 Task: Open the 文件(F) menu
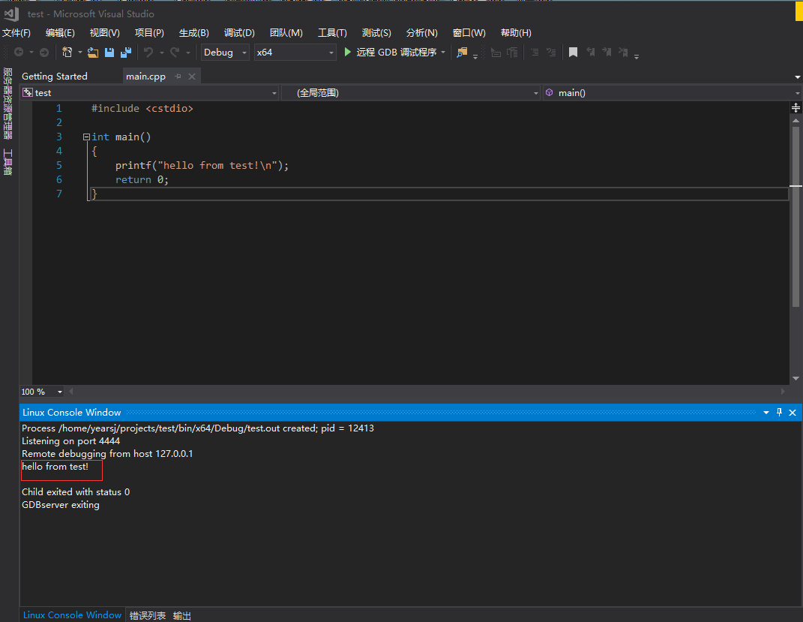[x=16, y=33]
